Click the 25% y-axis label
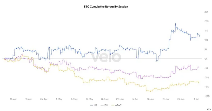The width and height of the screenshot is (212, 111). (206, 12)
